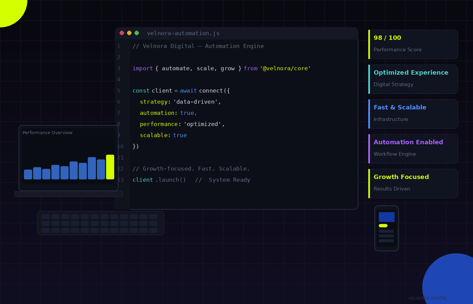Click the red close dot on the code window
Image resolution: width=473 pixels, height=304 pixels.
pos(122,33)
